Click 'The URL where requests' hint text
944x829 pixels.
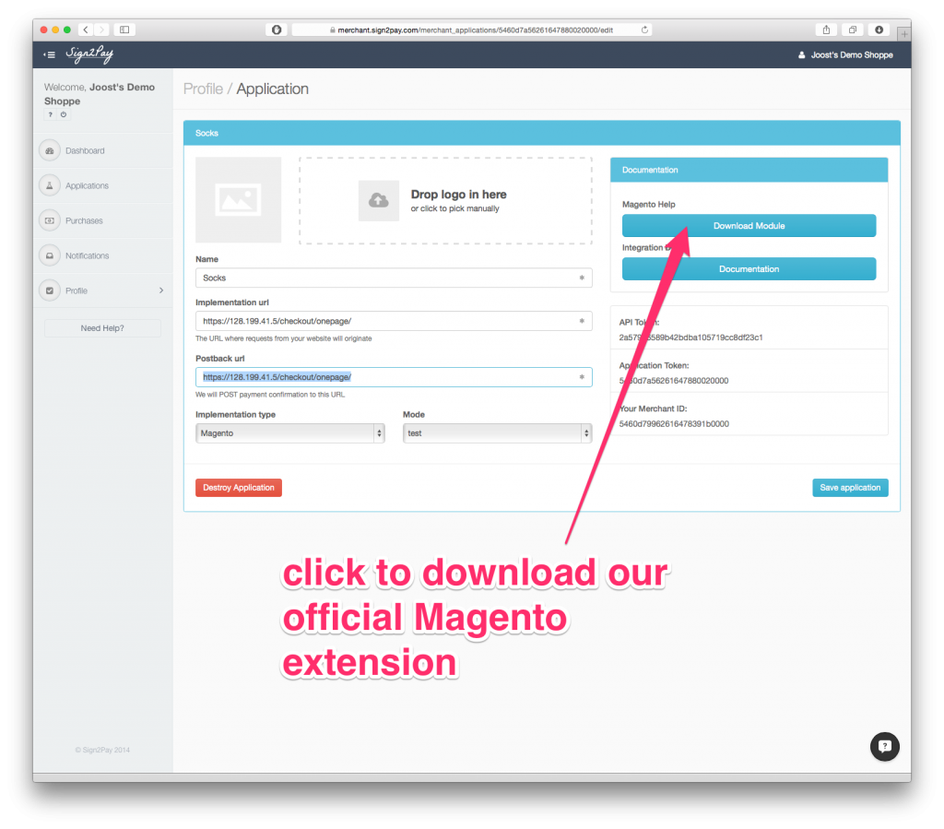pos(284,339)
